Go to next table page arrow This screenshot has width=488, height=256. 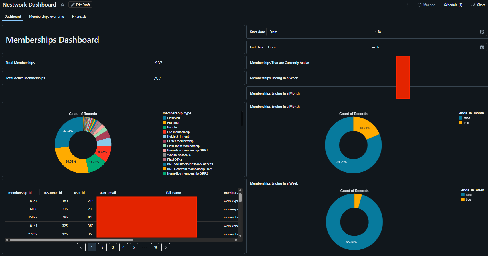(166, 247)
